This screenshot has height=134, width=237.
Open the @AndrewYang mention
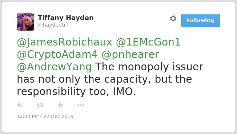(x=54, y=67)
